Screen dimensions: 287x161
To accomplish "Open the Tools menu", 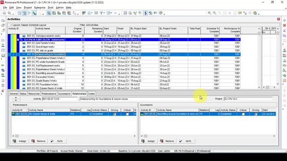I will pyautogui.click(x=51, y=8).
